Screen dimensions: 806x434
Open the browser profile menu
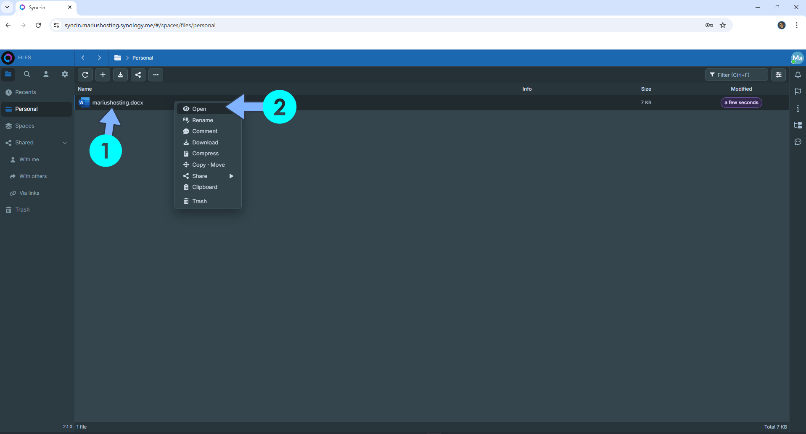(782, 25)
